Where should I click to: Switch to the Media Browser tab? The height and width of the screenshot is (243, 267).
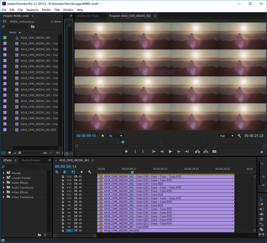tap(31, 160)
